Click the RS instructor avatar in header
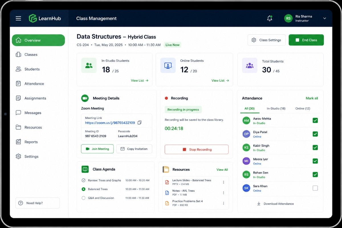Viewport: 342px width, 228px height. (x=288, y=18)
